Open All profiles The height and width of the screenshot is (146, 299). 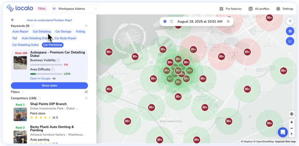[x=259, y=9]
